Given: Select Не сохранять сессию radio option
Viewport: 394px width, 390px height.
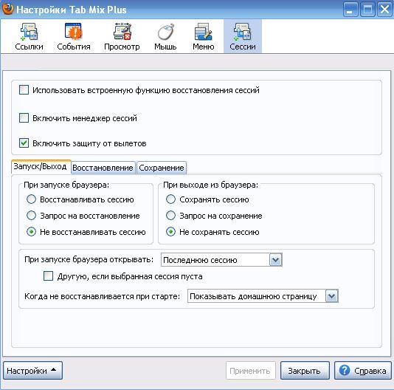Looking at the screenshot, I should point(170,232).
